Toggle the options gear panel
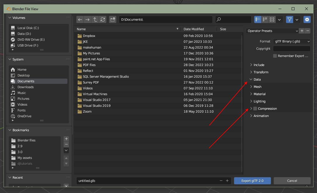Screen dimensions: 317x193 [307, 20]
